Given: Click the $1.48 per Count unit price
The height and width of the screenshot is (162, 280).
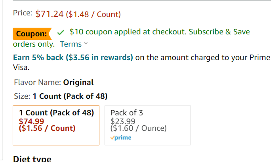Looking at the screenshot, I should point(93,15).
